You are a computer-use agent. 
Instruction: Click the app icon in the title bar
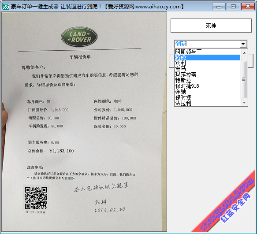6,6
